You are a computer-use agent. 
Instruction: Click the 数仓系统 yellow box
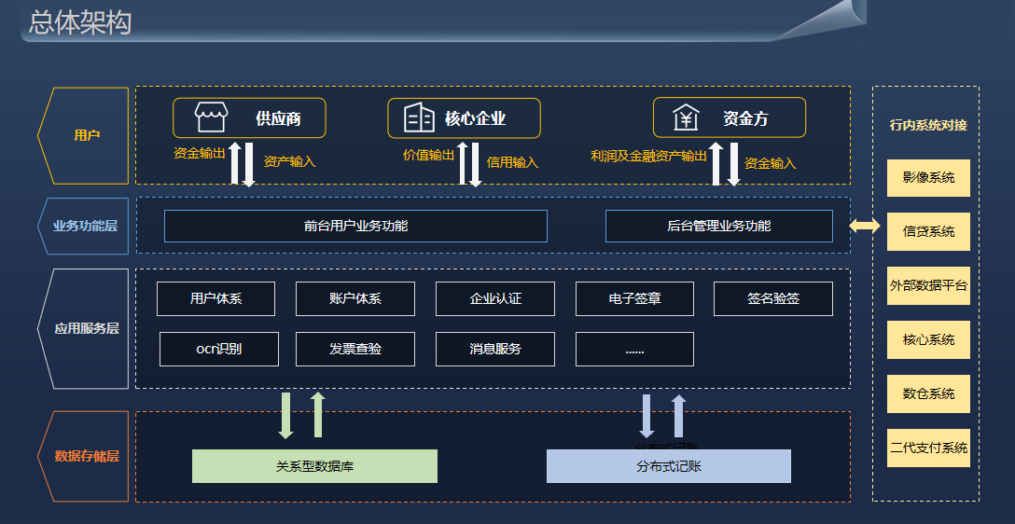[x=928, y=393]
